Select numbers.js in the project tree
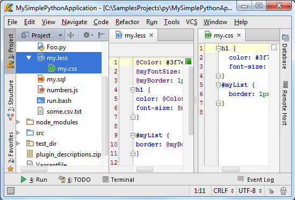Screen dimensions: 295x200 (x=62, y=90)
